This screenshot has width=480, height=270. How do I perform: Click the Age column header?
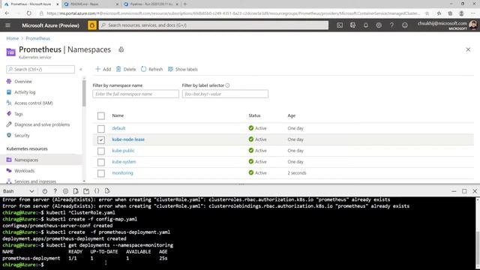pos(292,115)
